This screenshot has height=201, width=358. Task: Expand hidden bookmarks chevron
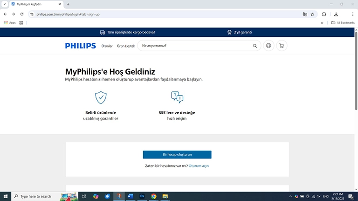click(322, 22)
